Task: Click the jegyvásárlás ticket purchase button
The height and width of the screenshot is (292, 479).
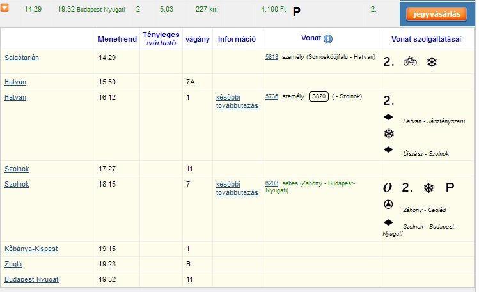Action: (x=441, y=13)
